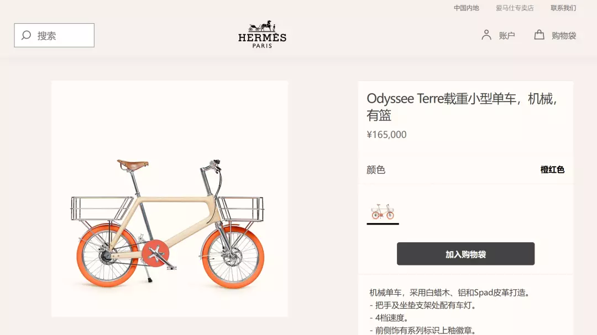Click the main bicycle product image
This screenshot has width=597, height=335.
[x=170, y=199]
